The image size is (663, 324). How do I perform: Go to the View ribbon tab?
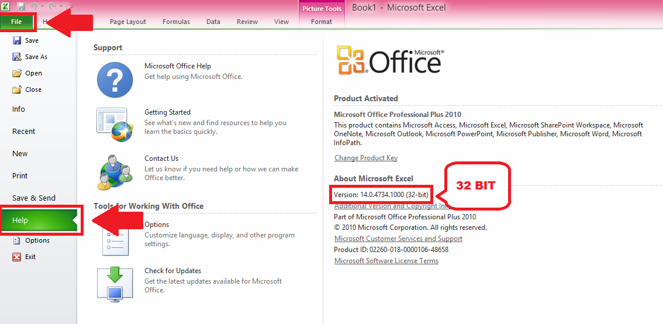click(x=281, y=22)
